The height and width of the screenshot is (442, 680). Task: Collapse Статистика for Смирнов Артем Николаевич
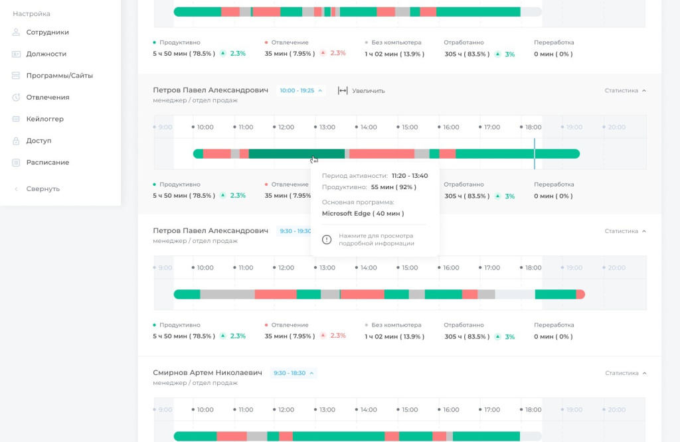pos(626,373)
